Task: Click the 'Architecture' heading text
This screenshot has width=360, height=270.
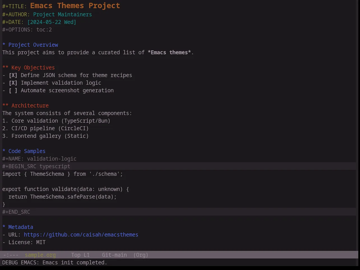Action: tap(30, 105)
